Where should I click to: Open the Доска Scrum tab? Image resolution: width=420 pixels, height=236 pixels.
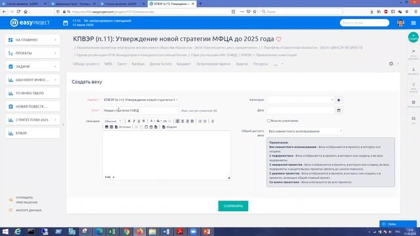(160, 64)
